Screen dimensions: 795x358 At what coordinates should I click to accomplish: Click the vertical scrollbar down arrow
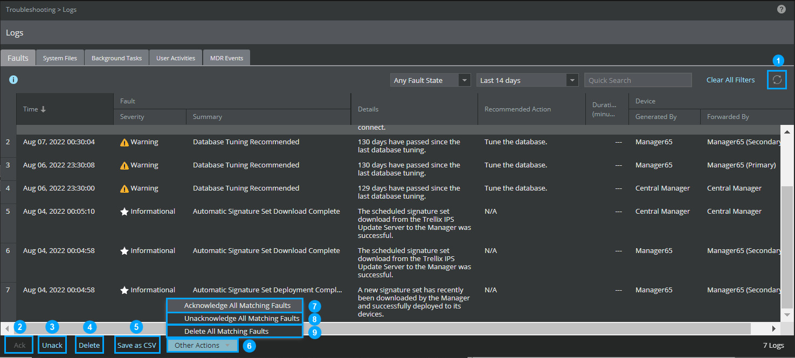[787, 315]
